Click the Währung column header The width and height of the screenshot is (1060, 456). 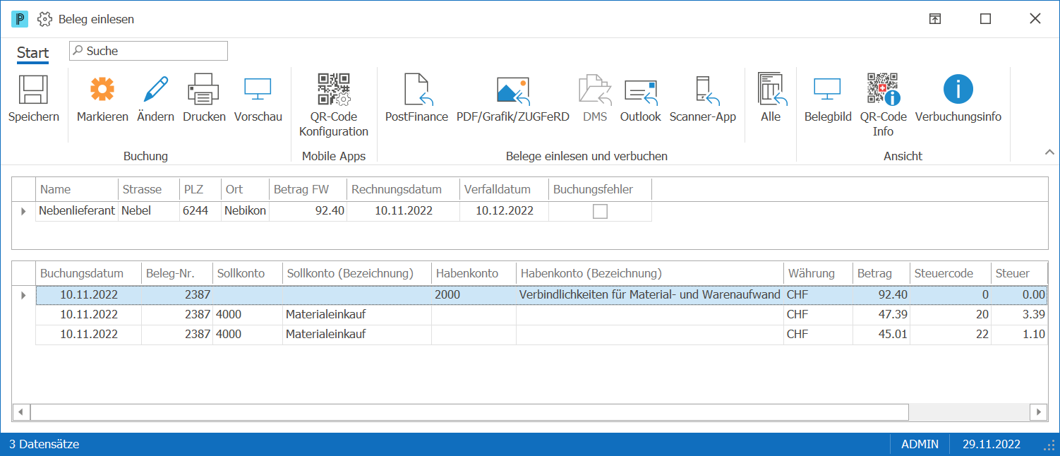(818, 273)
